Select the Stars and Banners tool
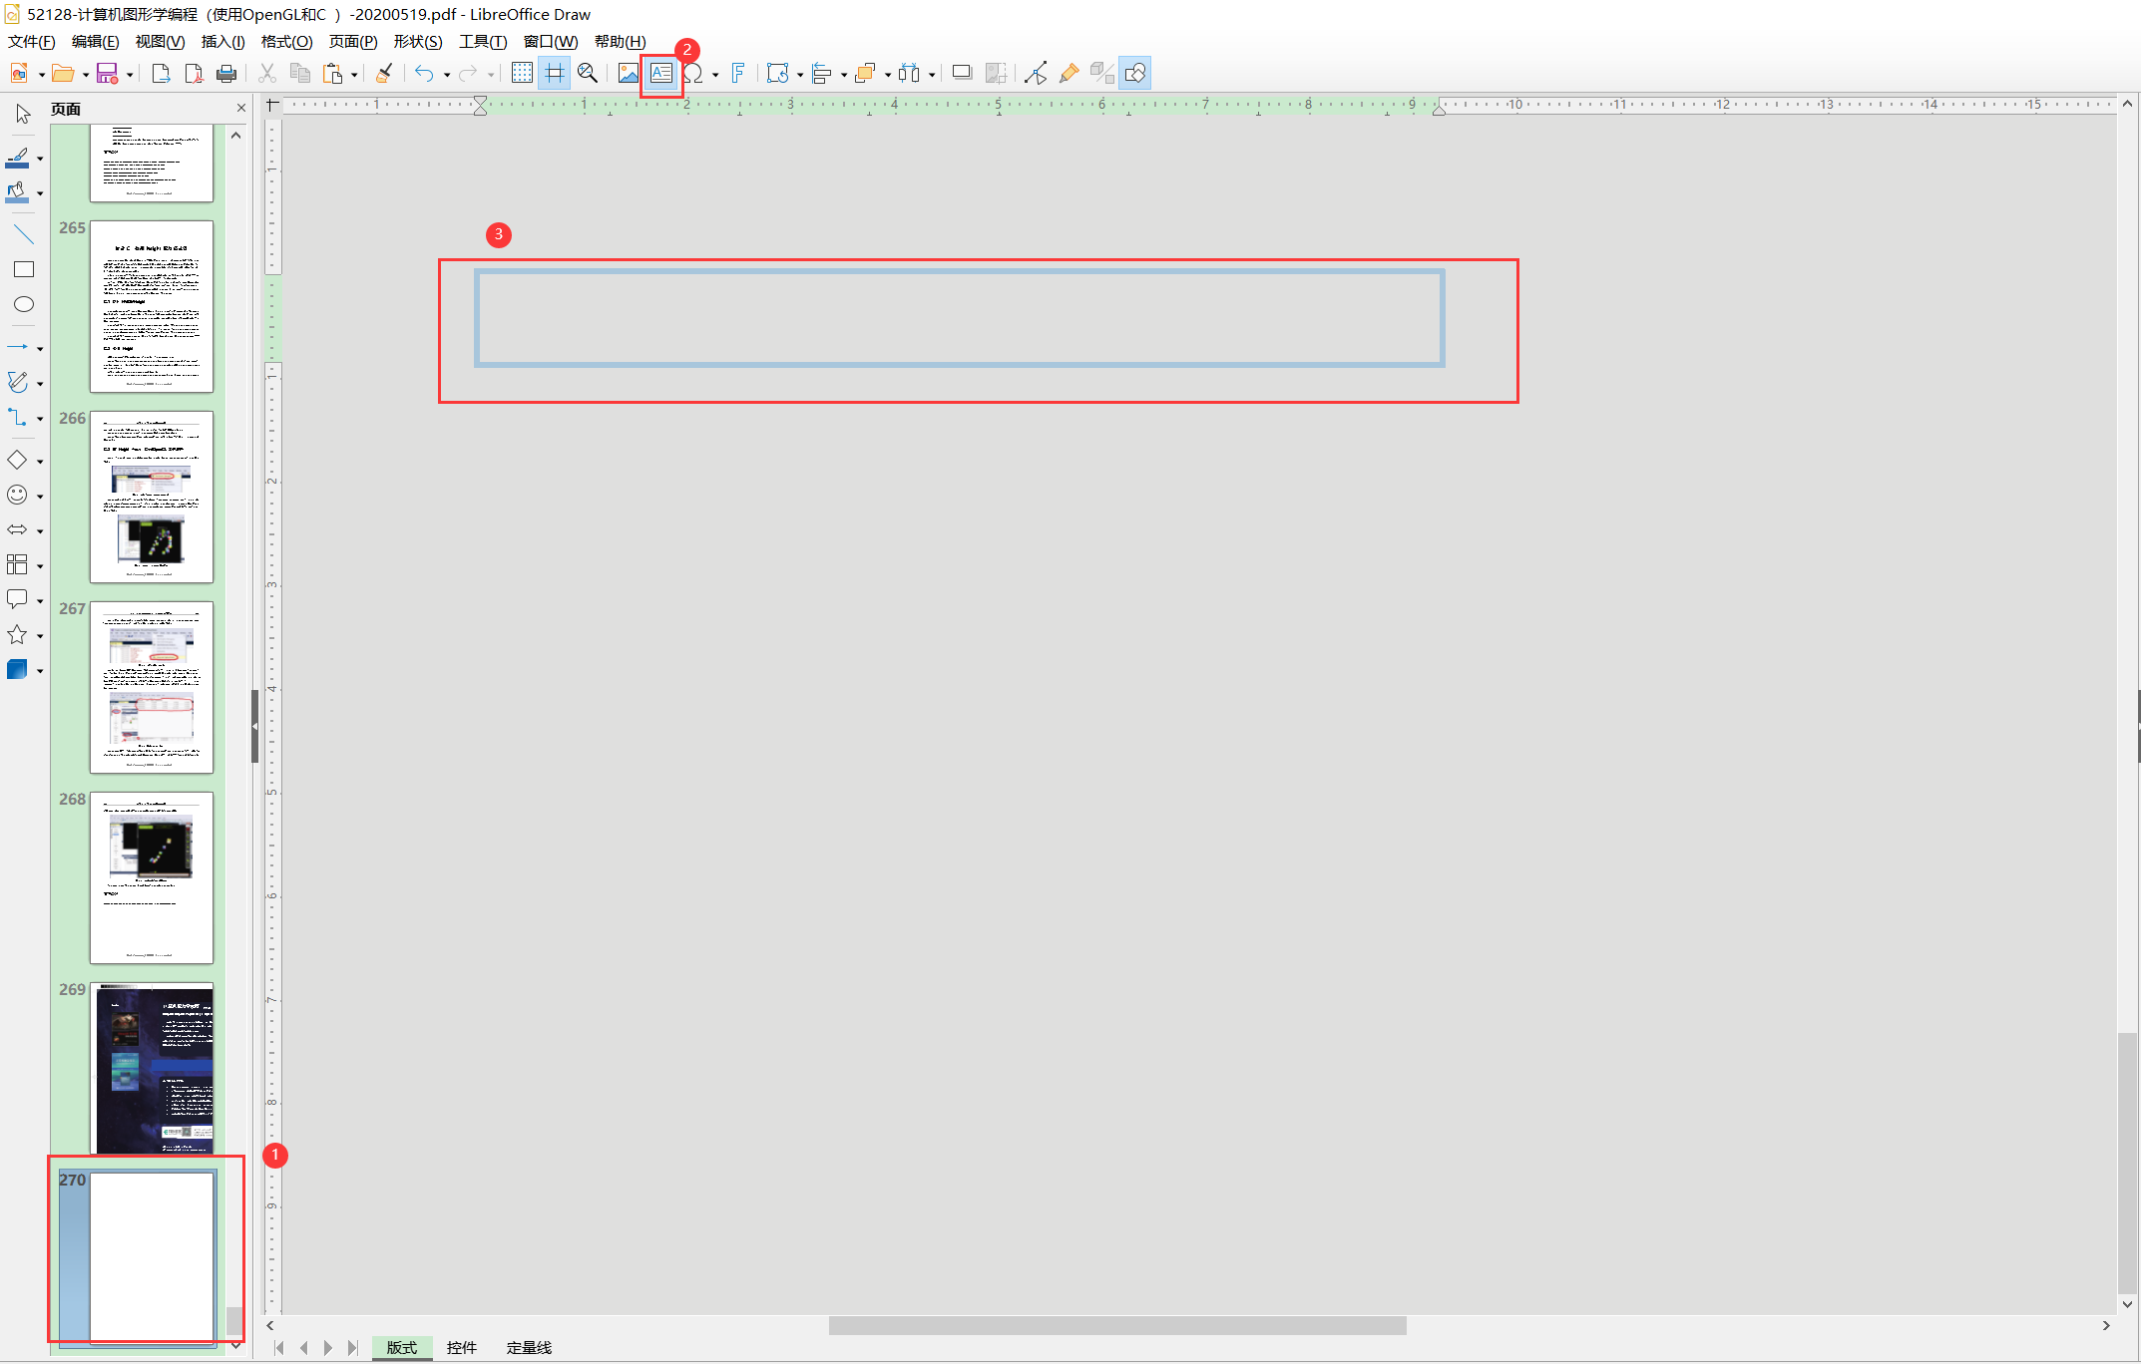This screenshot has width=2141, height=1364. [18, 634]
